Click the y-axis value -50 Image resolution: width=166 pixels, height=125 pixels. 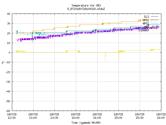pyautogui.click(x=8, y=101)
